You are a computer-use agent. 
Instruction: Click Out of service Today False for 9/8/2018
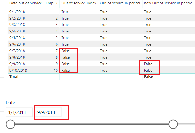[66, 57]
